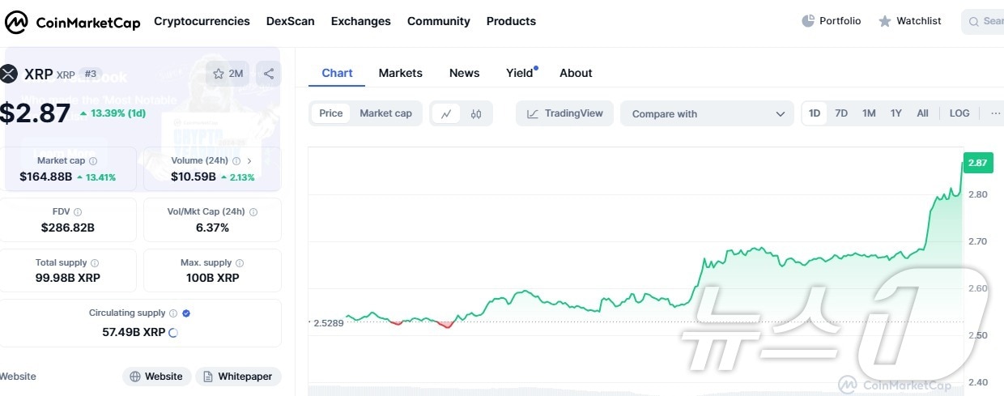Open the Whitepaper link
This screenshot has width=1004, height=396.
click(238, 377)
